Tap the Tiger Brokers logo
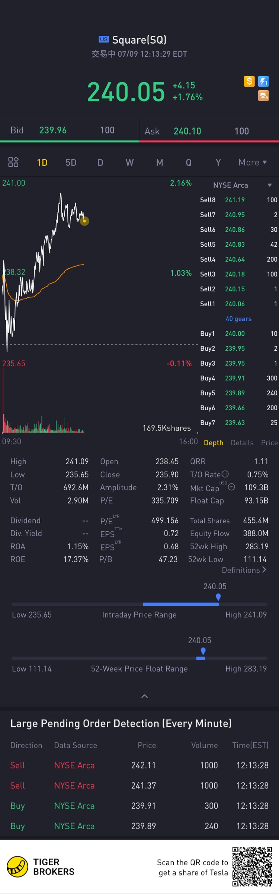The width and height of the screenshot is (279, 894). tap(41, 867)
